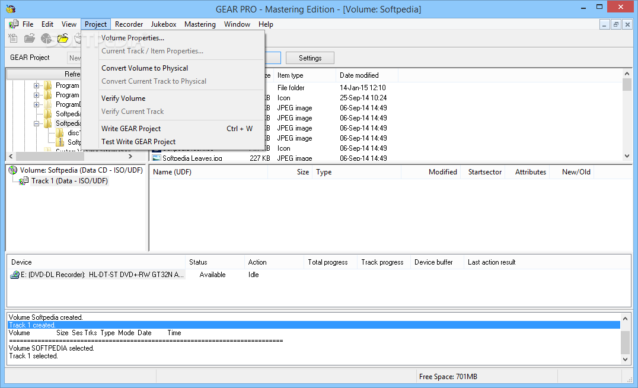The height and width of the screenshot is (388, 638).
Task: Click the Softpedia Leaves.jpg image icon
Action: tap(157, 158)
